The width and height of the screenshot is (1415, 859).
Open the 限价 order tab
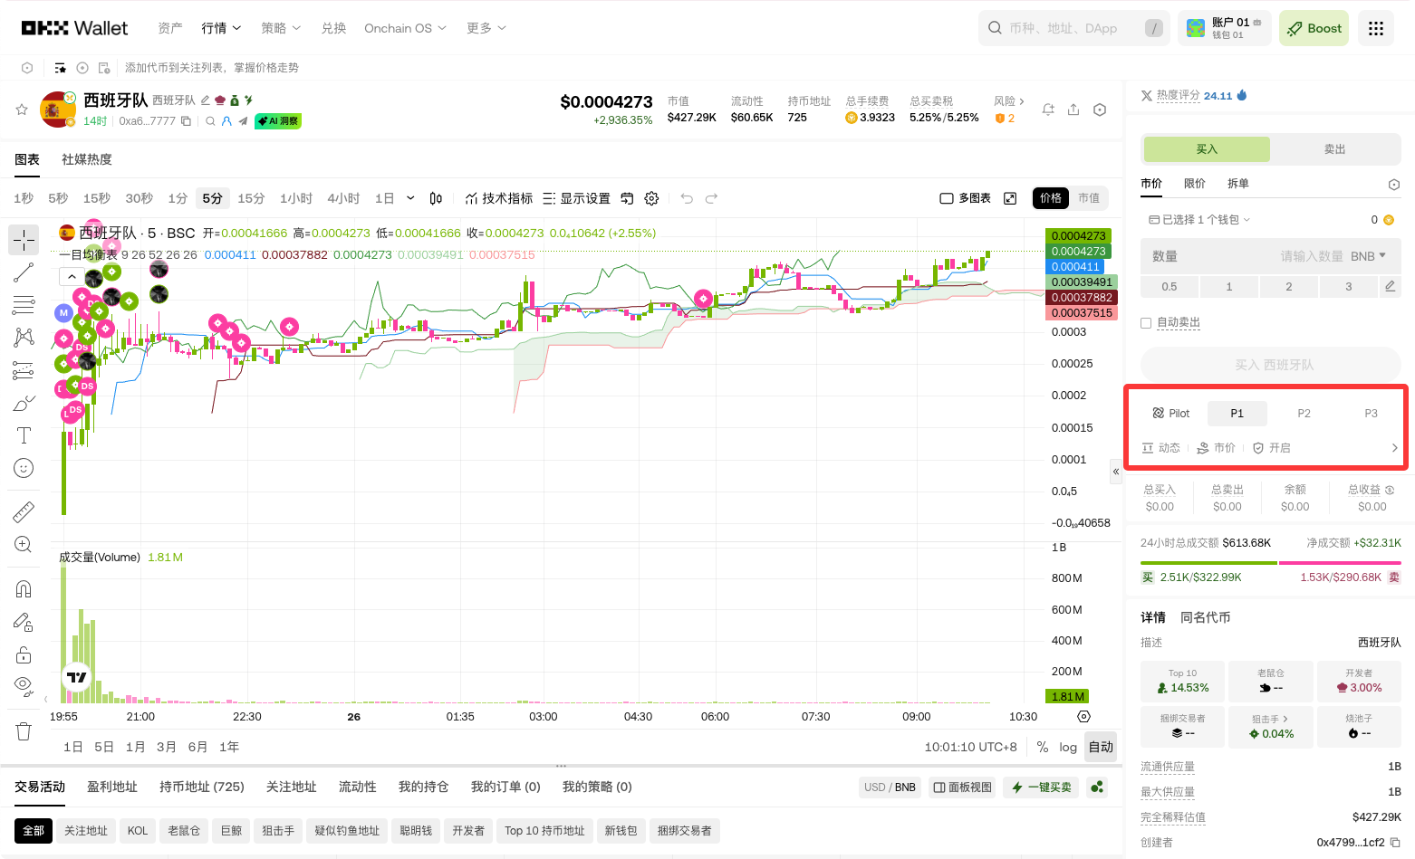[x=1195, y=184]
